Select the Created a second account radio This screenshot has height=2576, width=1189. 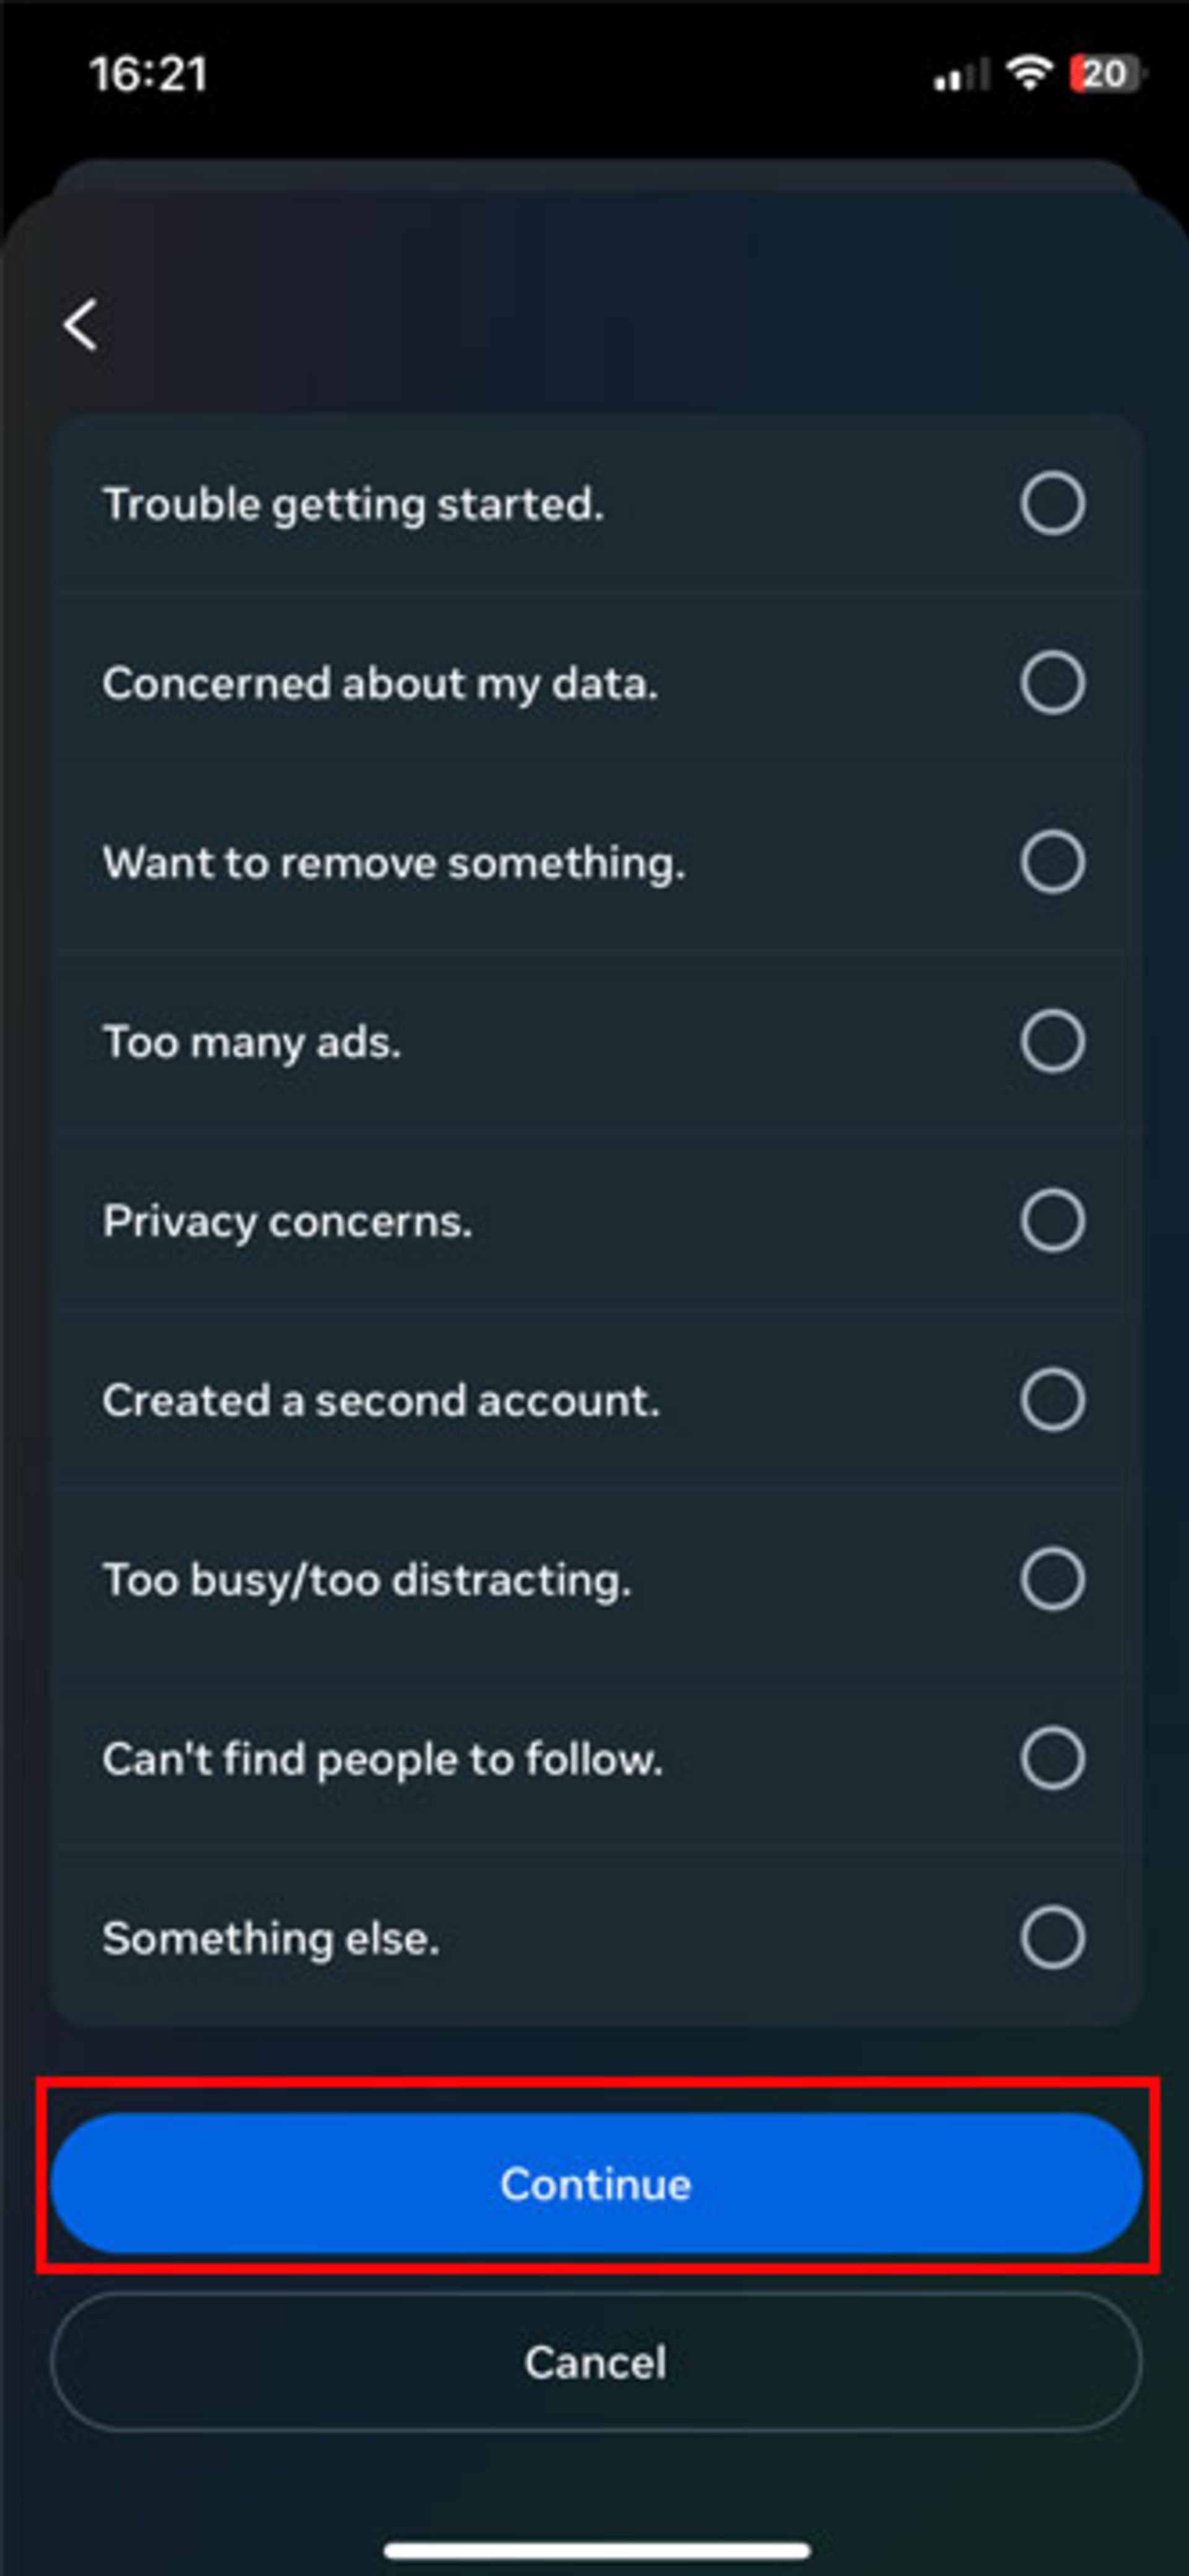click(x=1052, y=1399)
